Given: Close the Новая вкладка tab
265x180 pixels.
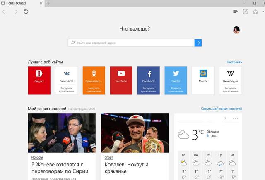Looking at the screenshot, I should pos(41,3).
